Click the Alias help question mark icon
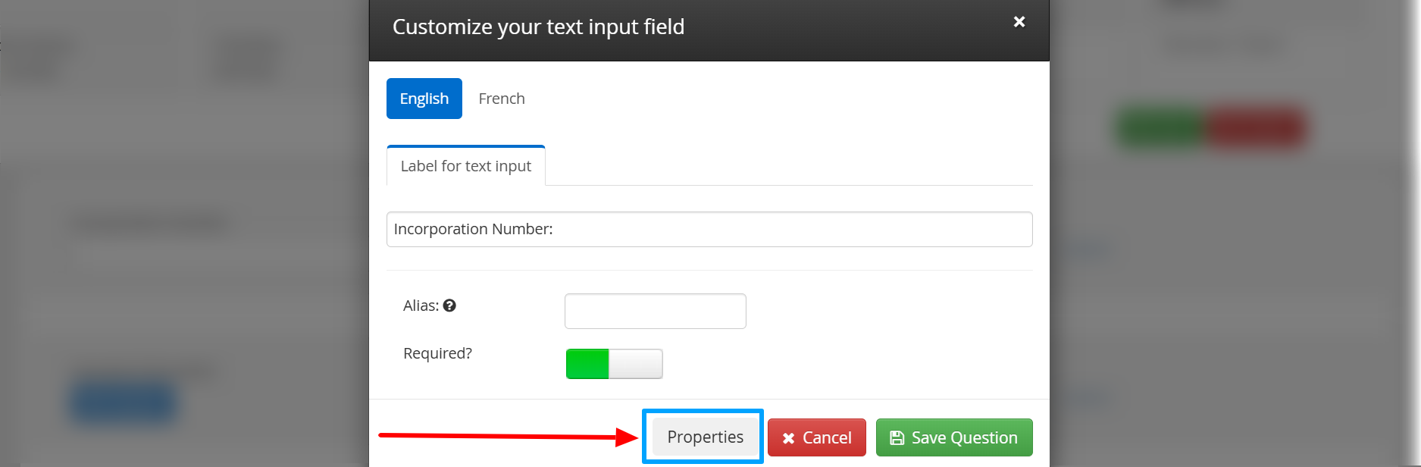Screen dimensions: 1421x467 point(449,306)
